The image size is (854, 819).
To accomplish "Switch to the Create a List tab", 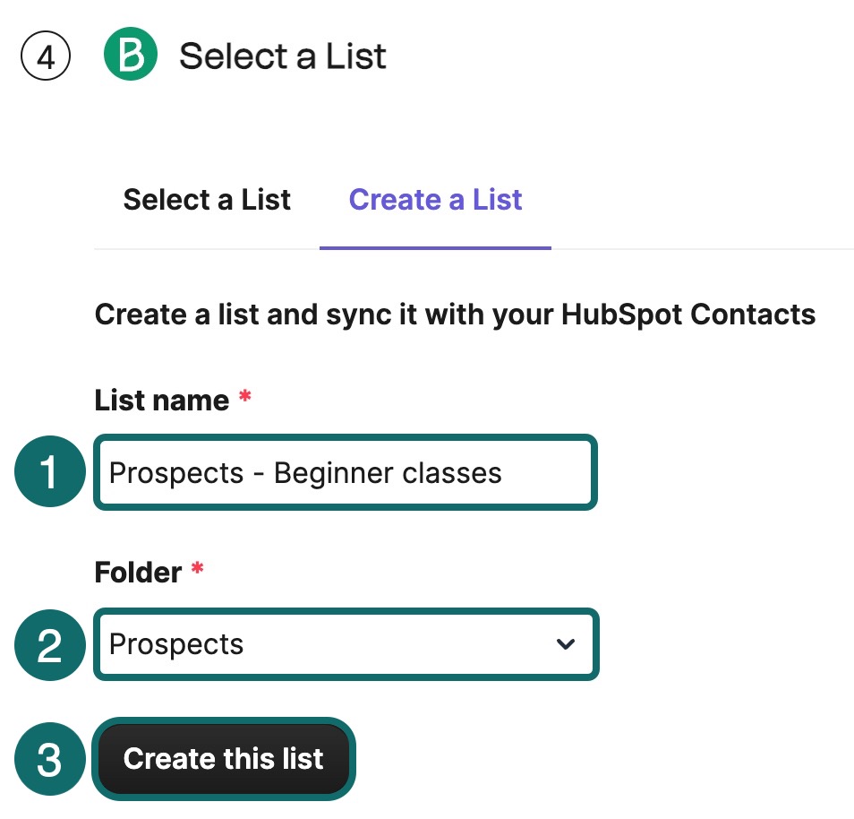I will click(x=435, y=199).
